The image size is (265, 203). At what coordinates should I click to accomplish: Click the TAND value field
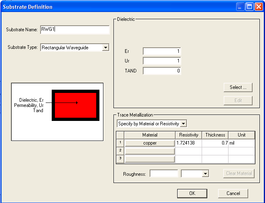pos(162,71)
